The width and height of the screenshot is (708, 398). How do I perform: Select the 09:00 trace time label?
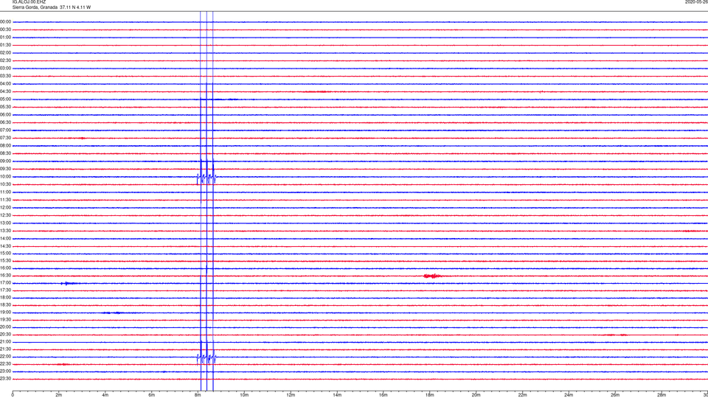coord(5,161)
